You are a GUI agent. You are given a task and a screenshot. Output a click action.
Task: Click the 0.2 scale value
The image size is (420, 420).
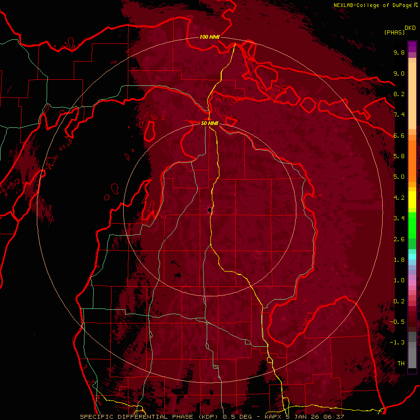(x=399, y=301)
